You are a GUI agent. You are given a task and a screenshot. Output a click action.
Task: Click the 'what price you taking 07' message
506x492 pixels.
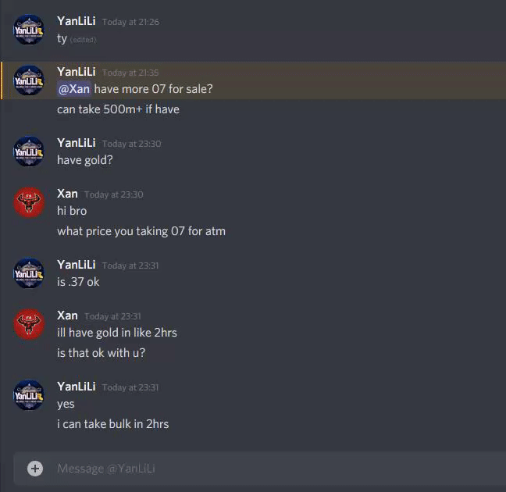141,231
